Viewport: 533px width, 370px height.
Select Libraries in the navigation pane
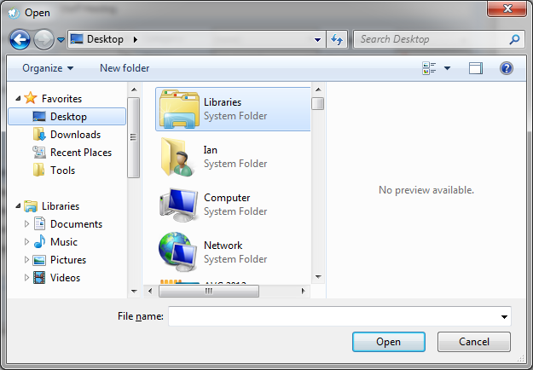[x=61, y=206]
